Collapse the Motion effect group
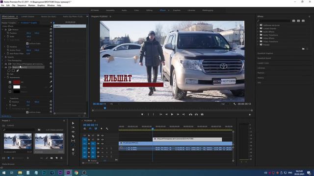 pos(2,29)
